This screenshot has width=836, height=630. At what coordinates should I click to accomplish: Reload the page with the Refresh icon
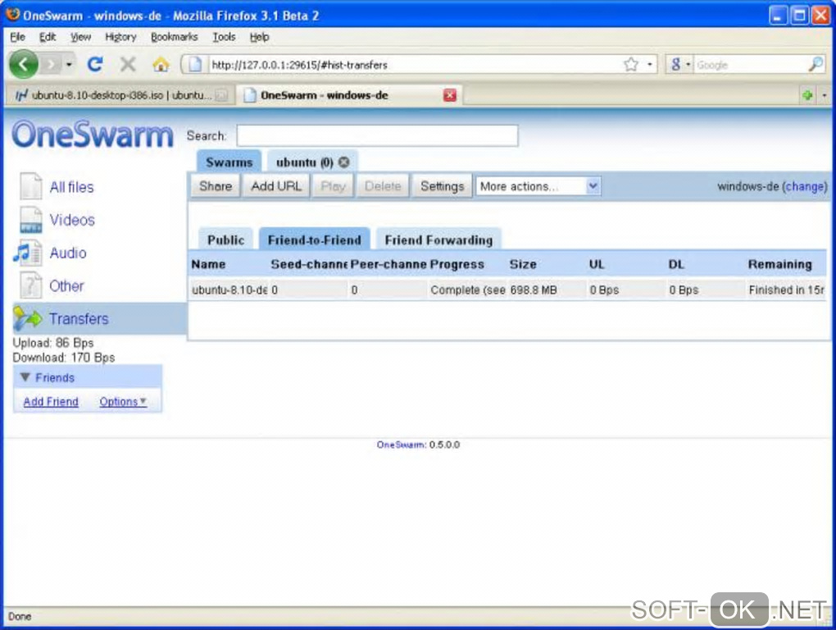(95, 65)
